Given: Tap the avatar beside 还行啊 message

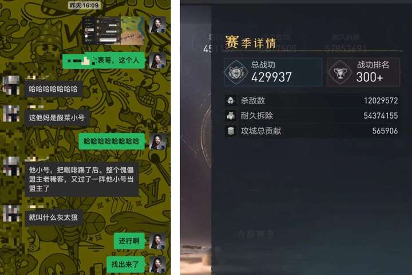Looking at the screenshot, I should 157,241.
